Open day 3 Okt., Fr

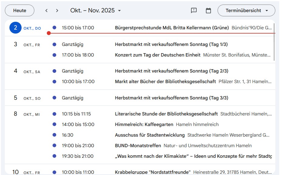[x=15, y=44]
